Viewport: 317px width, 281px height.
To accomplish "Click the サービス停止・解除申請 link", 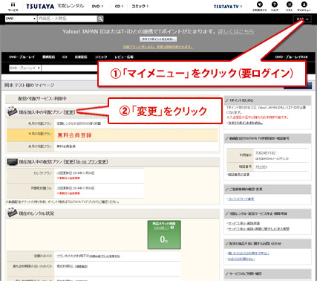I will click(x=244, y=223).
